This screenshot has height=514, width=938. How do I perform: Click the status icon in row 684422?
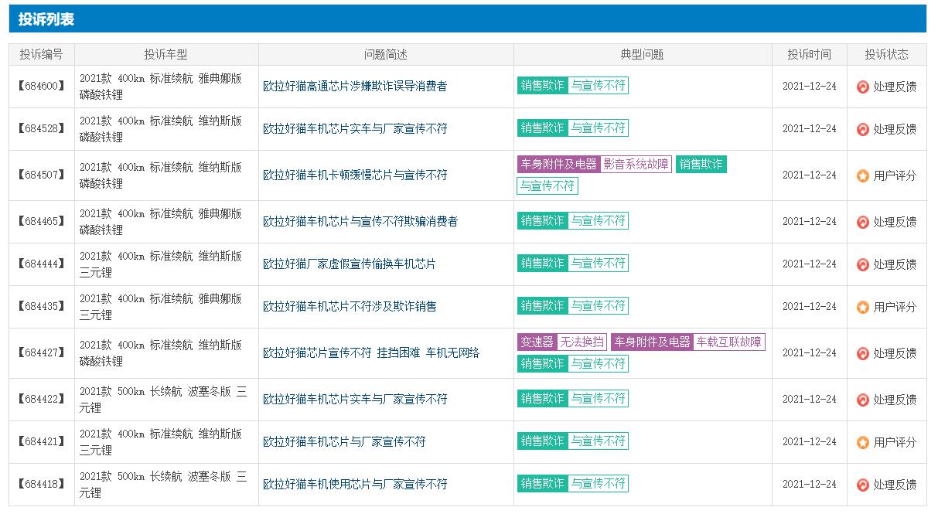click(863, 400)
